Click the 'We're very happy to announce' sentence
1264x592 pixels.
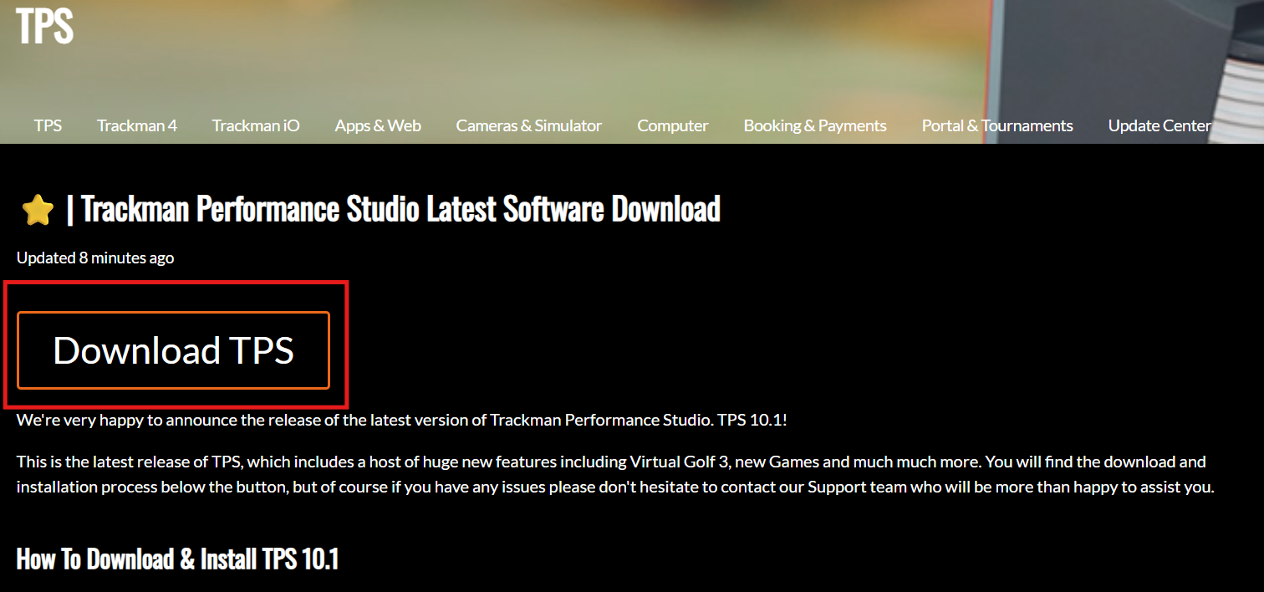(401, 420)
